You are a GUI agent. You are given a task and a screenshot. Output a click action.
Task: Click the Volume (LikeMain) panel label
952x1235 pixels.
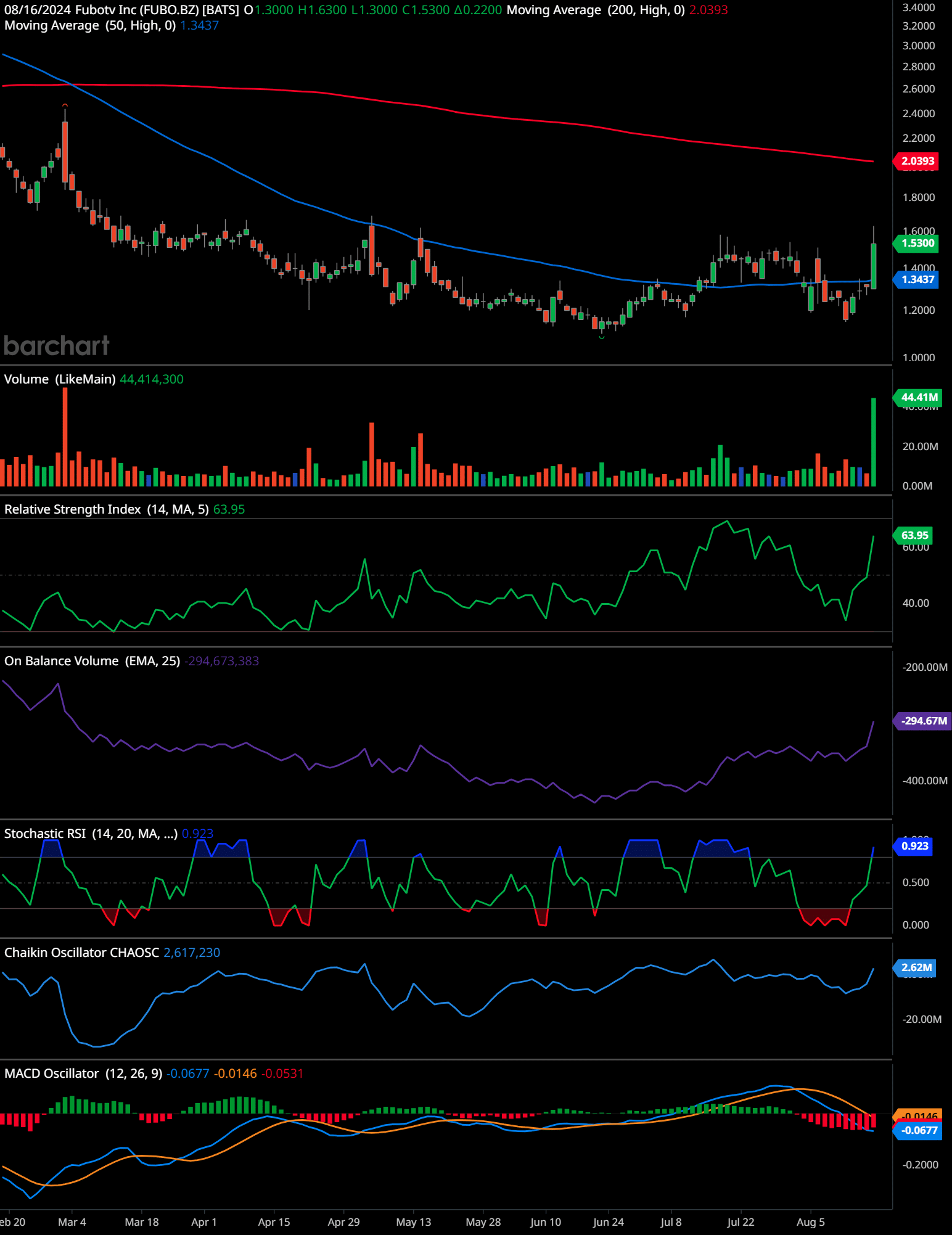[60, 379]
